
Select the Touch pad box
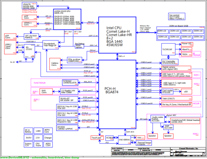[x=97, y=137]
